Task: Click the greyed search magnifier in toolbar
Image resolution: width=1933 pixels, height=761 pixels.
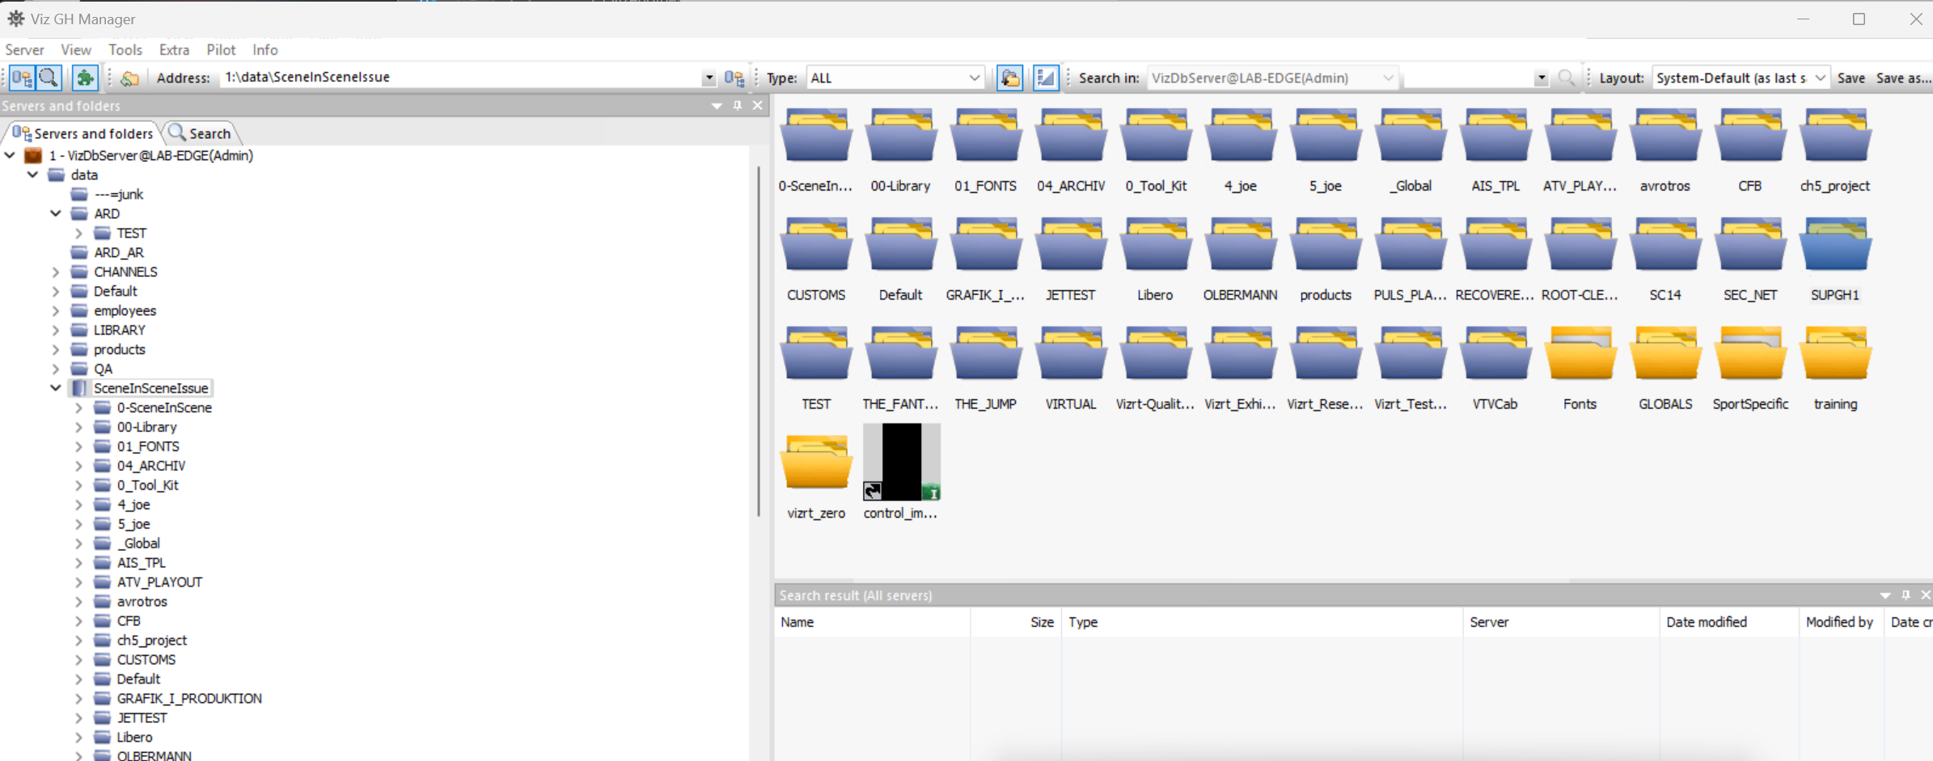Action: pyautogui.click(x=1567, y=78)
